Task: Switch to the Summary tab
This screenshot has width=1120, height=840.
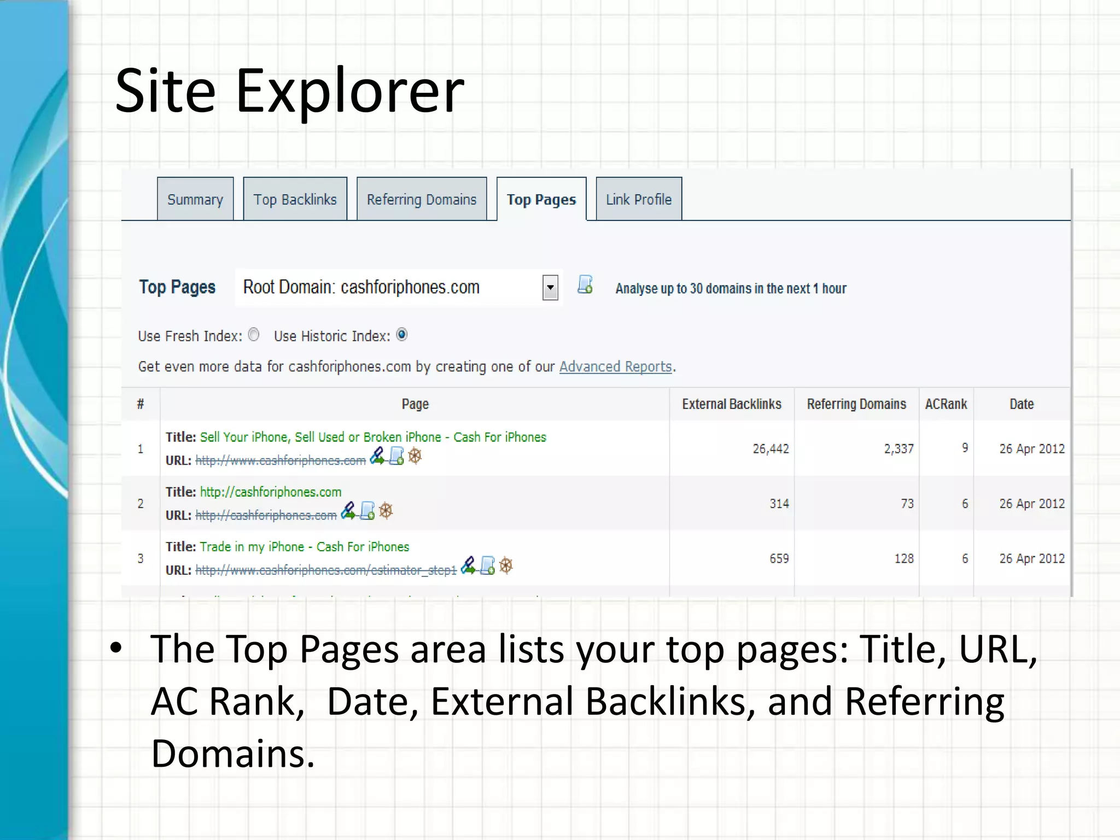Action: point(195,199)
